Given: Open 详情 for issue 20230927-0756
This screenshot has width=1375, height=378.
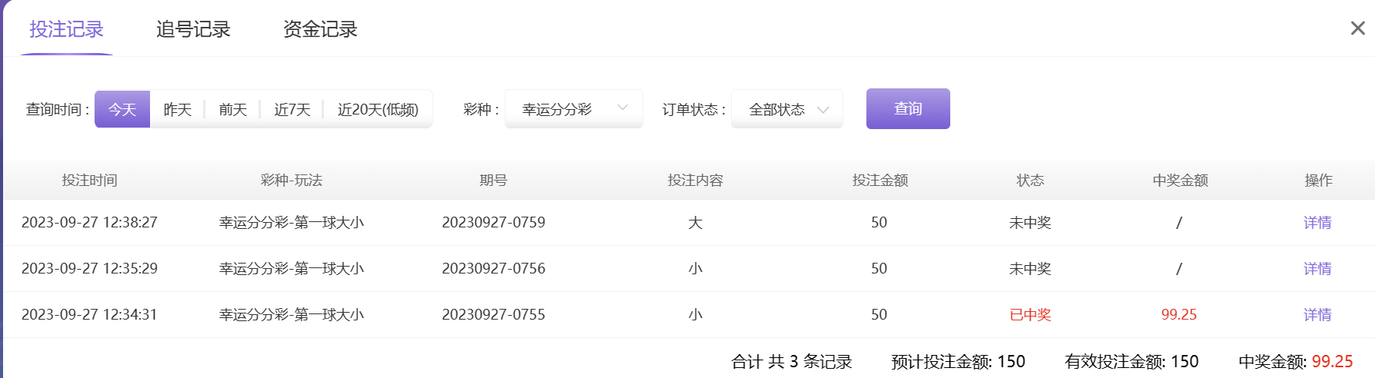Looking at the screenshot, I should click(1317, 269).
